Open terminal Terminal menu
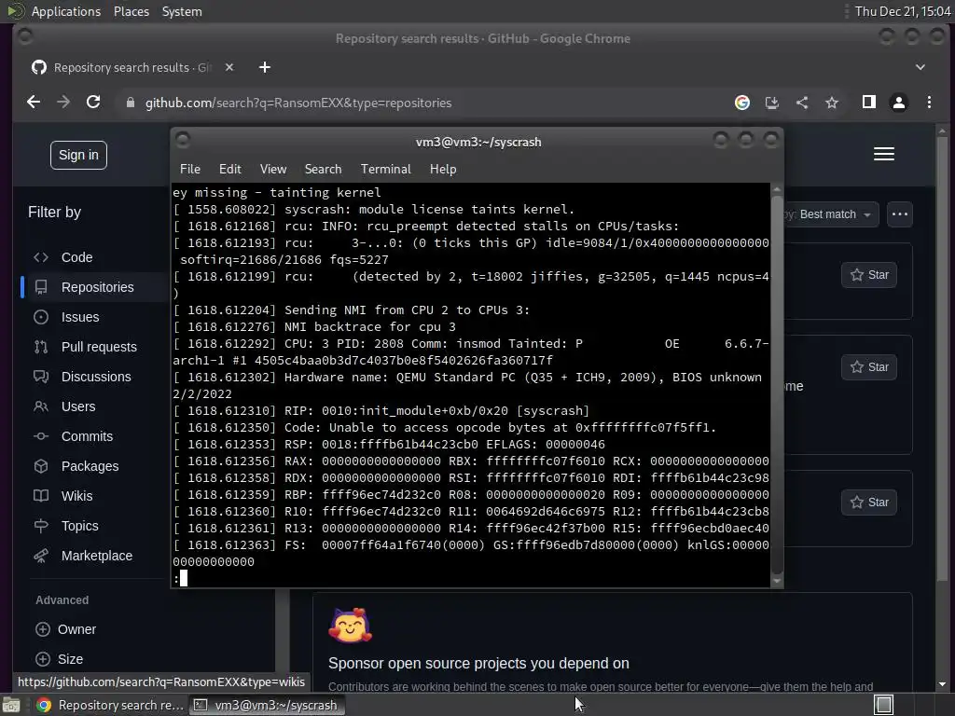 (385, 170)
